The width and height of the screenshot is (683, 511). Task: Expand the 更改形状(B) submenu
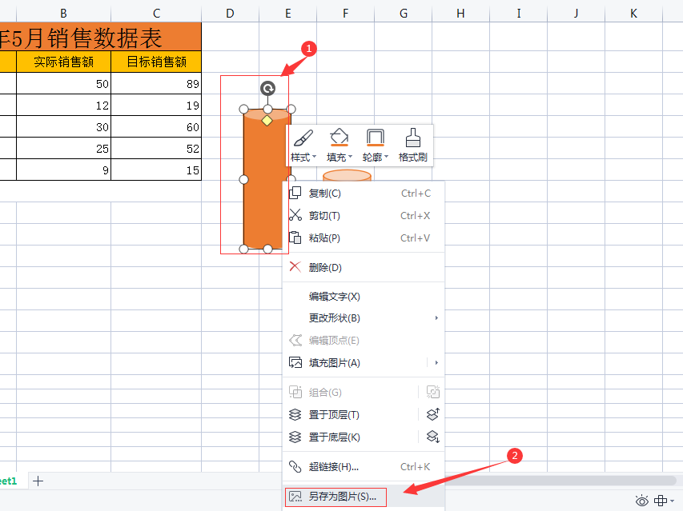(x=364, y=318)
